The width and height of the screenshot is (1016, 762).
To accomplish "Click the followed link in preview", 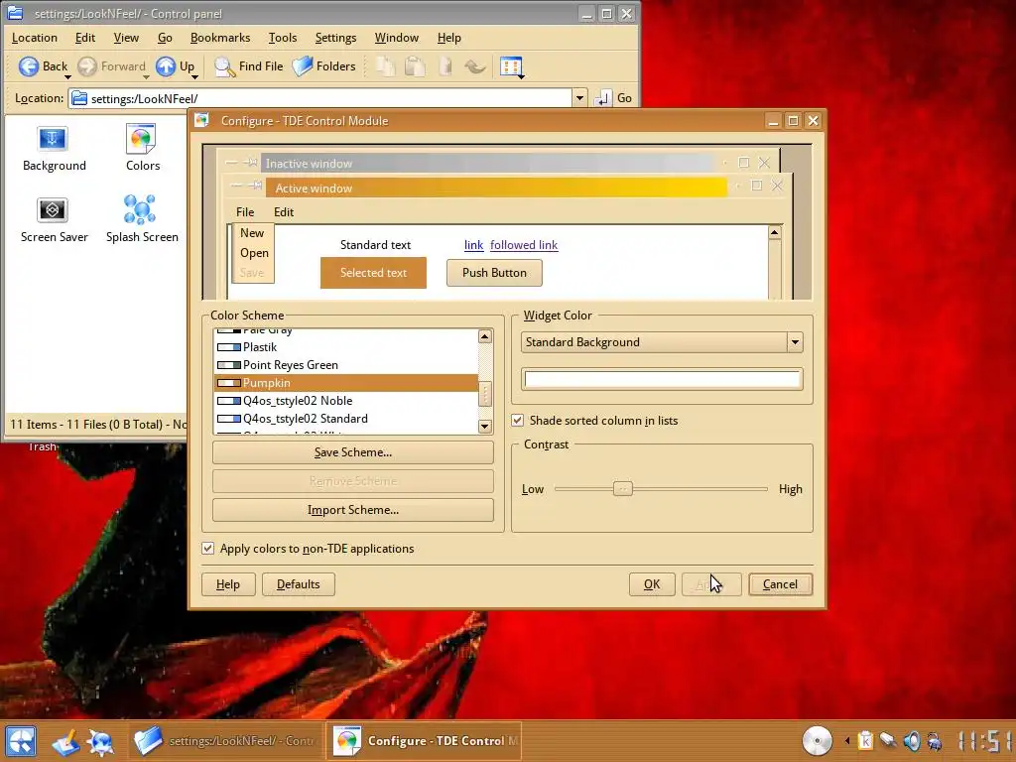I will click(x=524, y=245).
